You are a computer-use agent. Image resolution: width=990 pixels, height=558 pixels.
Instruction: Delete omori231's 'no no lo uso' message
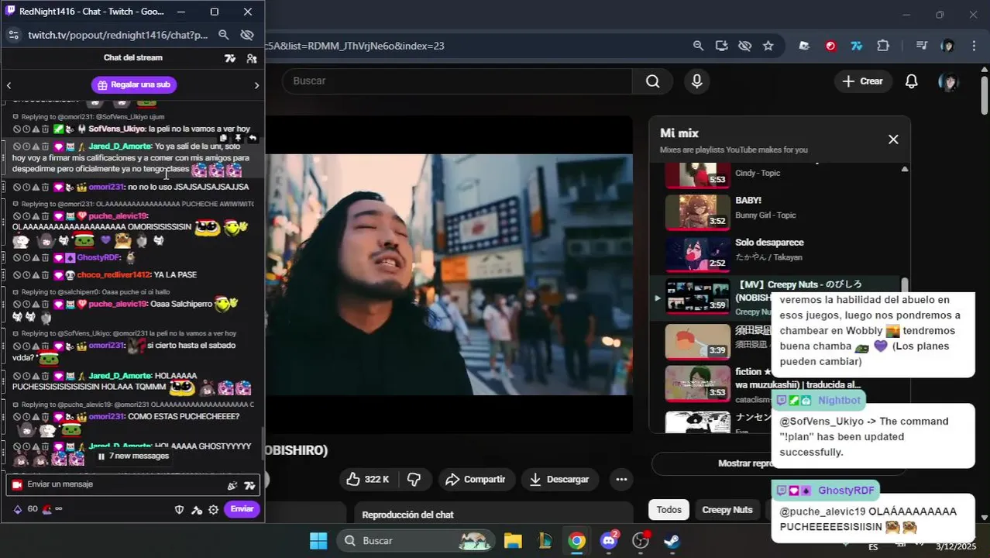click(x=46, y=187)
